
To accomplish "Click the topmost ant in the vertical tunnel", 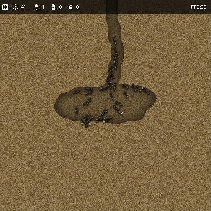I will tap(114, 40).
